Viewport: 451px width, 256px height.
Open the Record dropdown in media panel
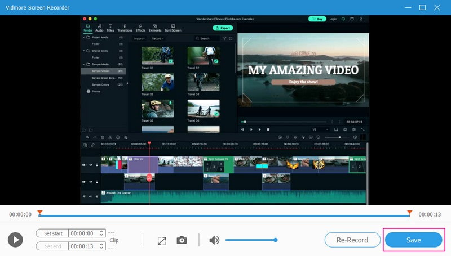click(x=157, y=38)
